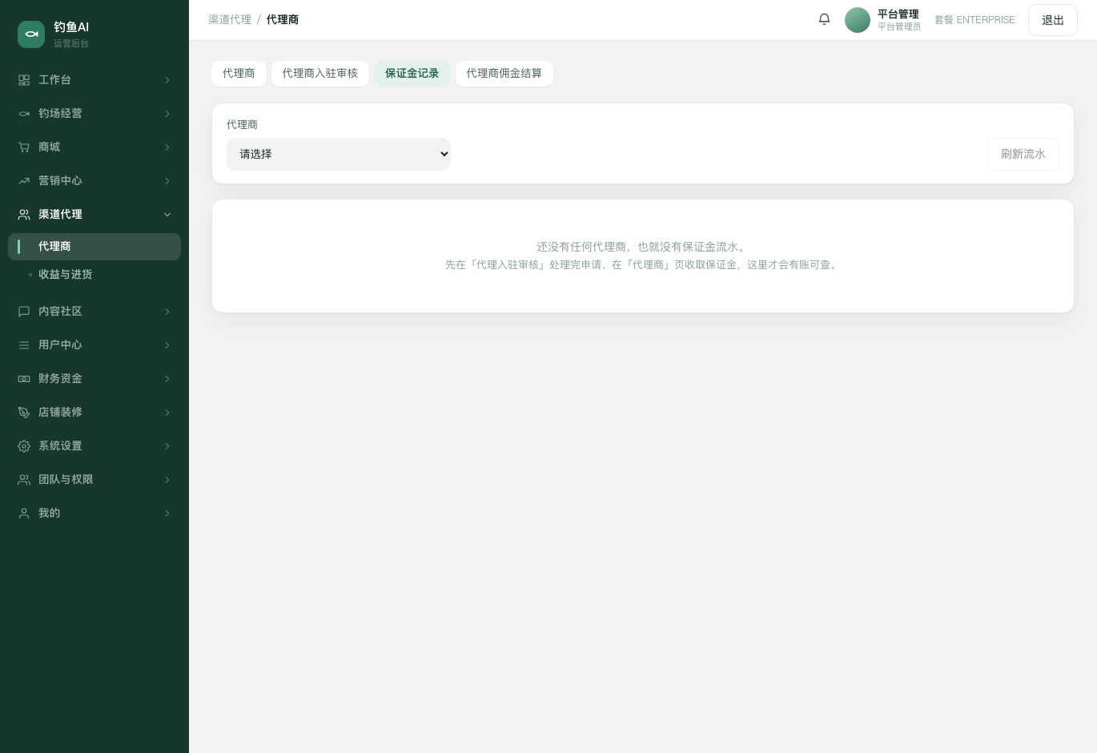This screenshot has height=753, width=1097.
Task: Switch to 代理商 tab
Action: point(239,74)
